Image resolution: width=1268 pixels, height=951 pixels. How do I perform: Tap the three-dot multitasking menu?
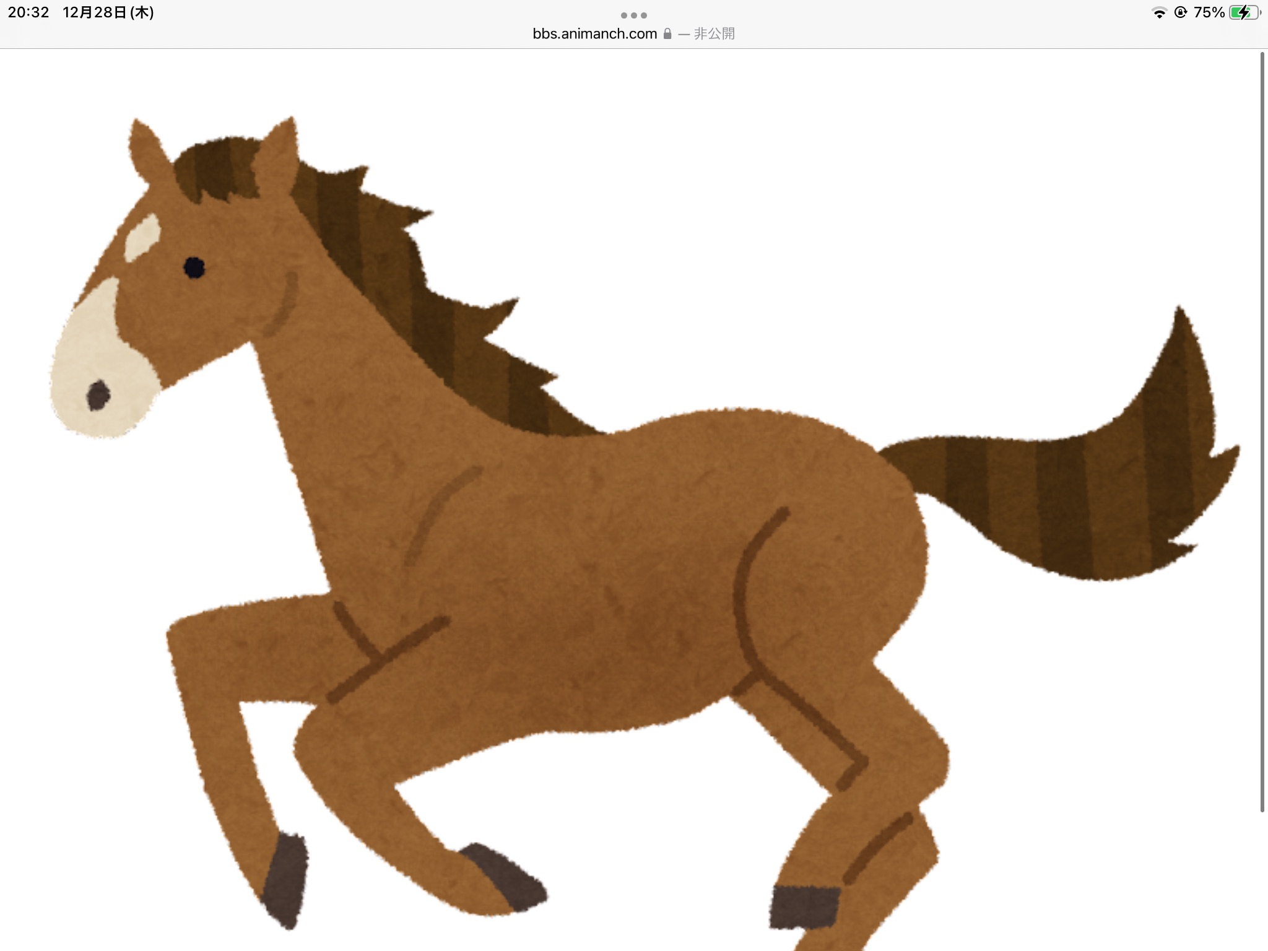coord(633,15)
